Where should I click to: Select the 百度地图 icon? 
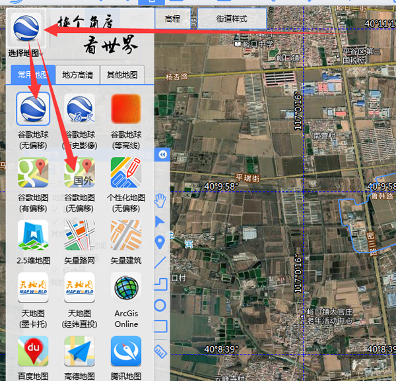pyautogui.click(x=33, y=351)
